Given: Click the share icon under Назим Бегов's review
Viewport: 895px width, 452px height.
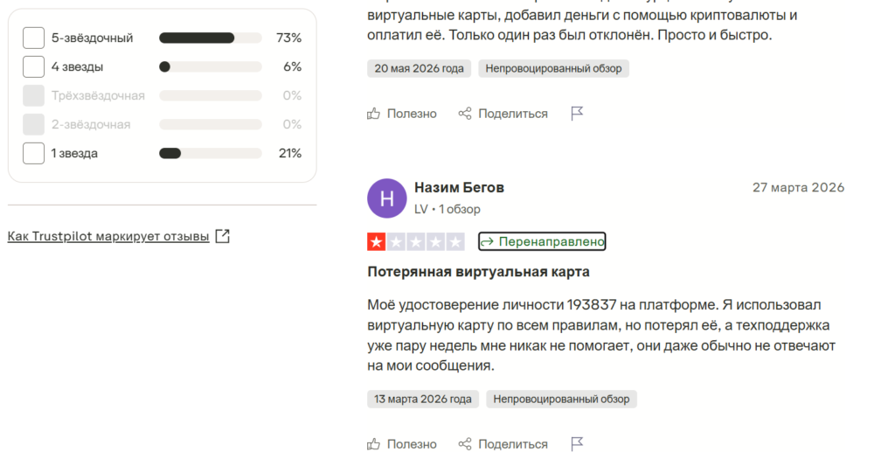Looking at the screenshot, I should [465, 443].
